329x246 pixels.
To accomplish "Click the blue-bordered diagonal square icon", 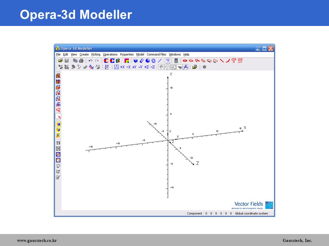I will tap(58, 154).
